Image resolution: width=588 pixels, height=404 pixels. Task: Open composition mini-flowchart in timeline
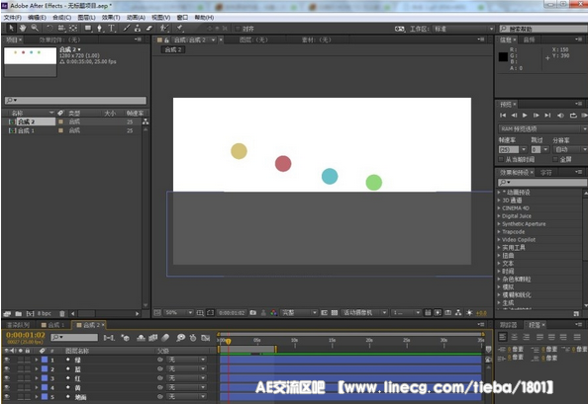109,338
